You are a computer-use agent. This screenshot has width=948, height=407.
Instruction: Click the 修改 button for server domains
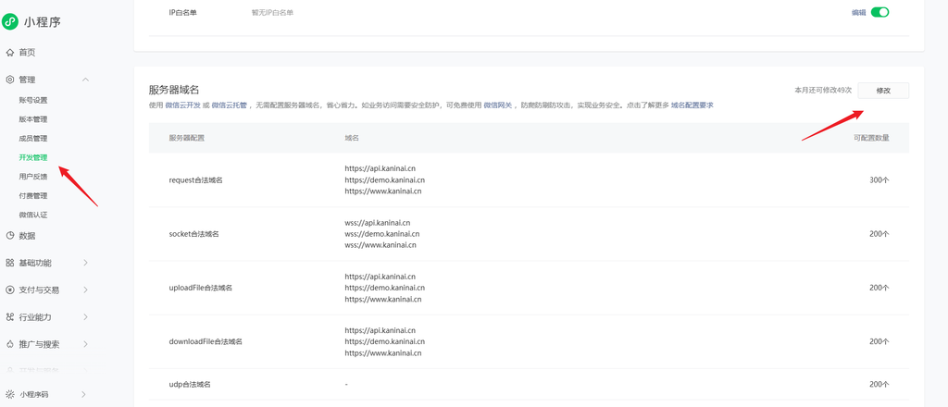(883, 91)
